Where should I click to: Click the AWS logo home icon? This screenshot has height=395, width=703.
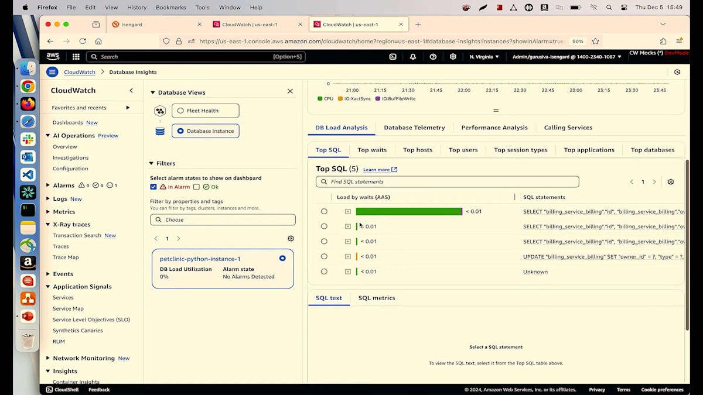(x=53, y=57)
